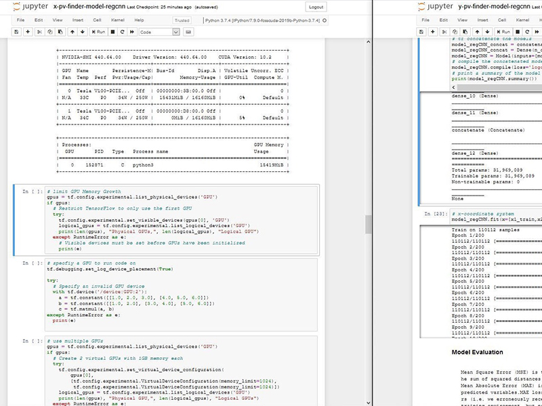Restart the kernel in y-pv-finder notebook
542x406 pixels.
click(x=527, y=32)
